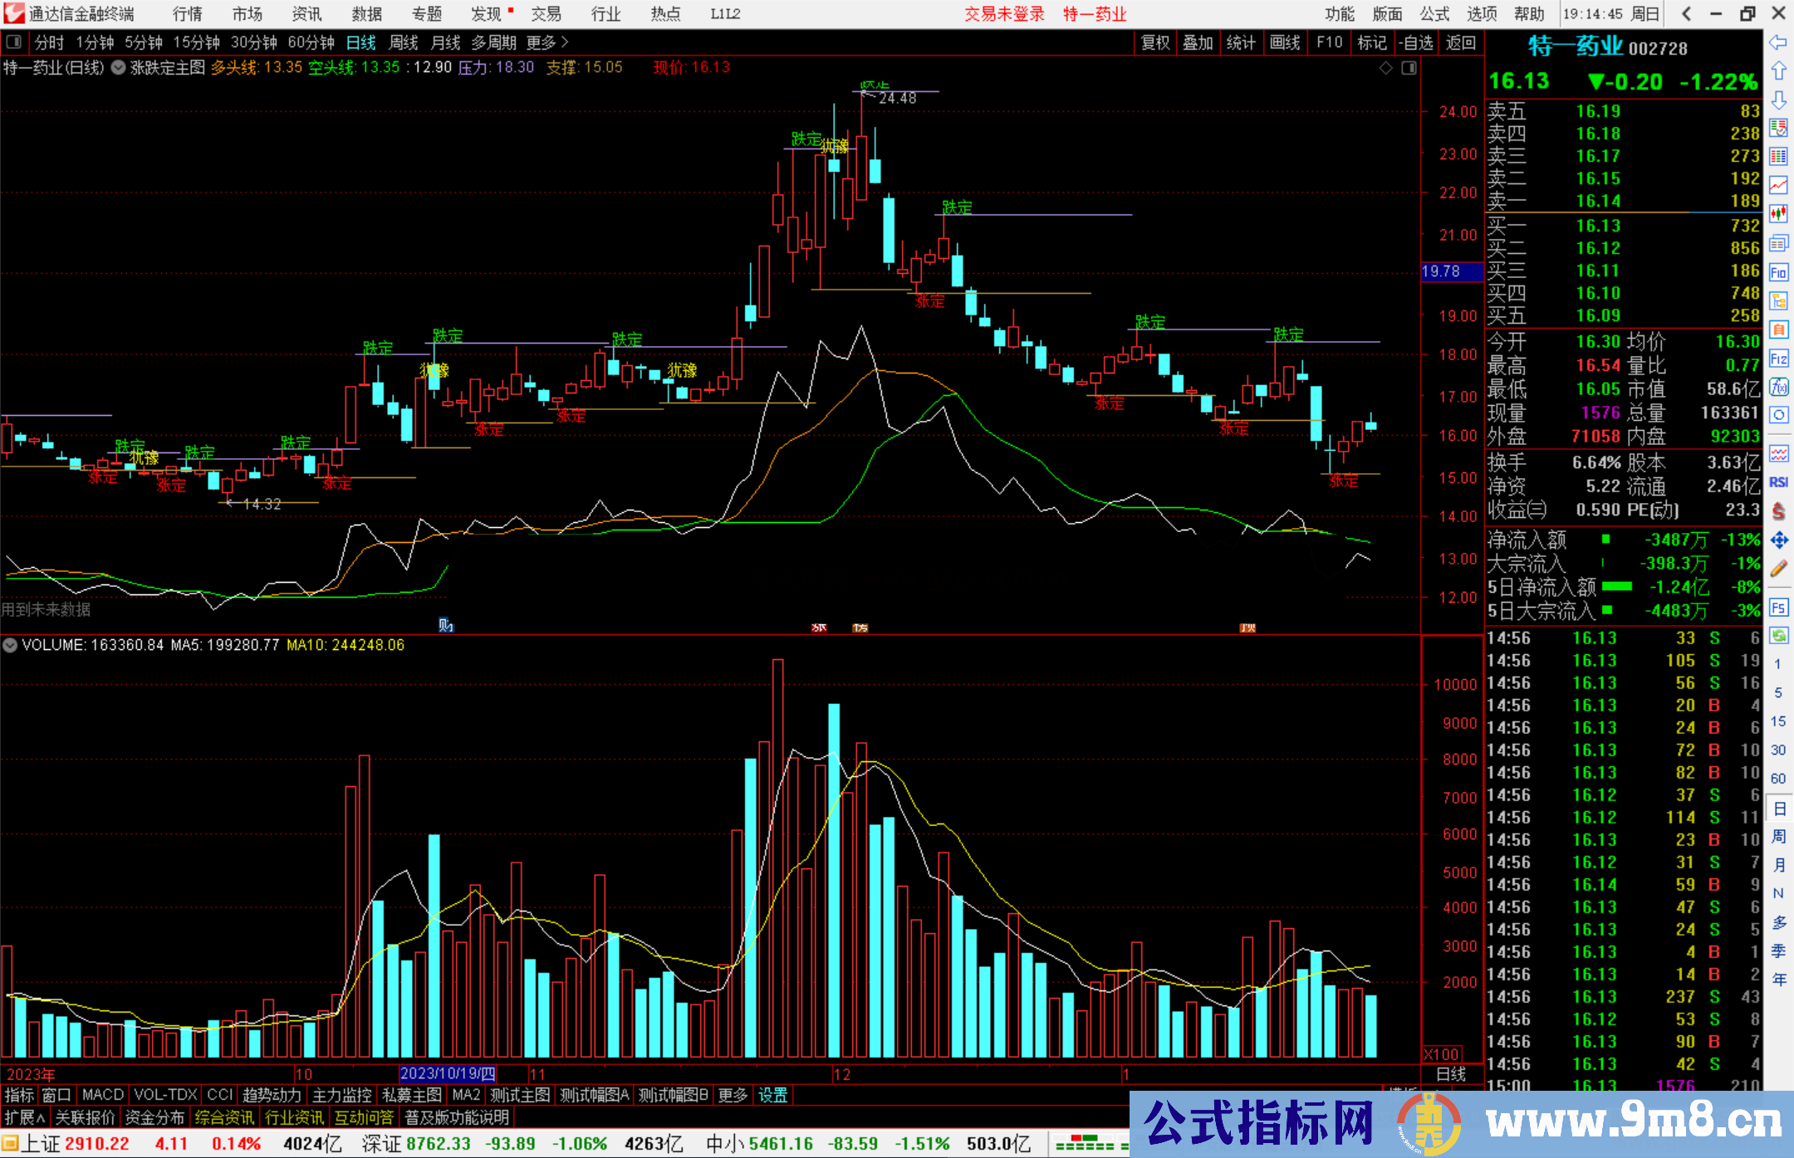
Task: Click the 复权 button
Action: [1155, 42]
